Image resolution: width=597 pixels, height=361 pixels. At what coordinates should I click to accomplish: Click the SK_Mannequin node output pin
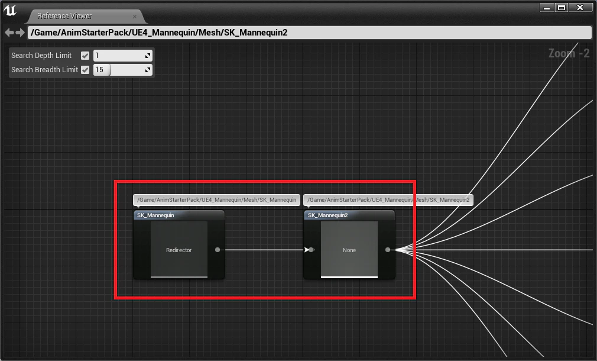(x=218, y=250)
